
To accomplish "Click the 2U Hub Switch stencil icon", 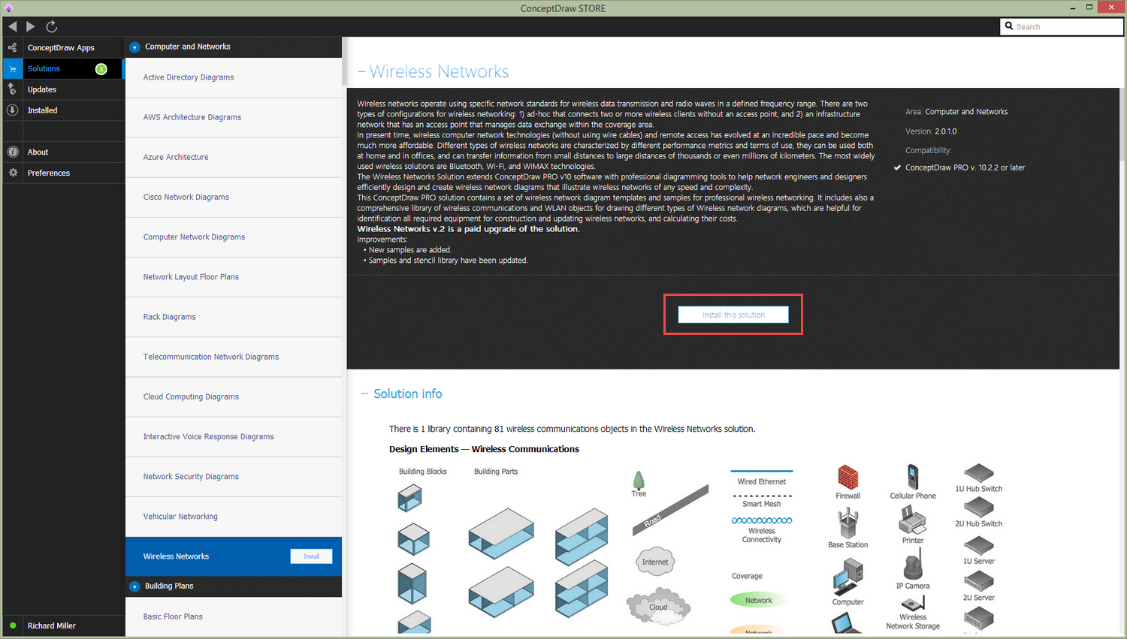I will 979,508.
